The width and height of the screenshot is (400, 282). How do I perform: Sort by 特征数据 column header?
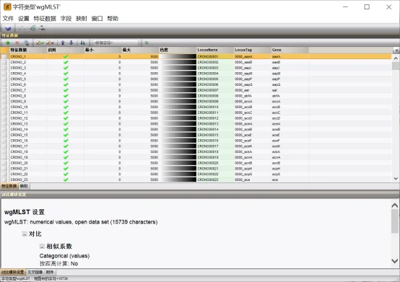click(x=28, y=50)
